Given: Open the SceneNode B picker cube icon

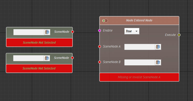Looking at the screenshot, I should tap(158, 62).
